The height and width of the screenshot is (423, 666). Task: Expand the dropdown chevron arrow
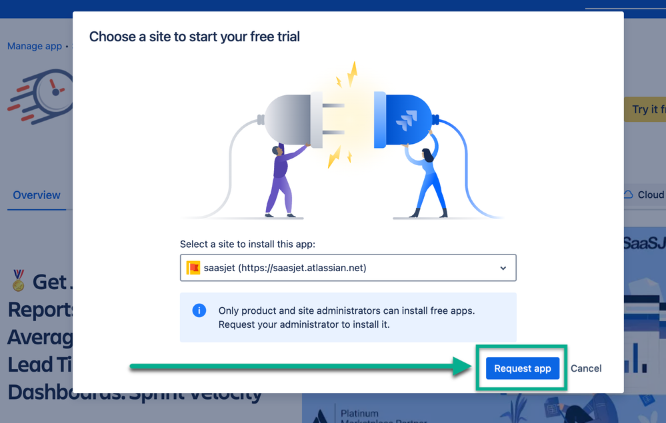pos(503,268)
